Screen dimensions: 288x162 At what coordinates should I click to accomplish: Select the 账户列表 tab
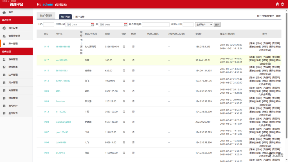[x=65, y=17]
